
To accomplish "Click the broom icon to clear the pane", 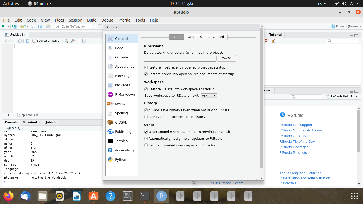I will click(x=273, y=41).
